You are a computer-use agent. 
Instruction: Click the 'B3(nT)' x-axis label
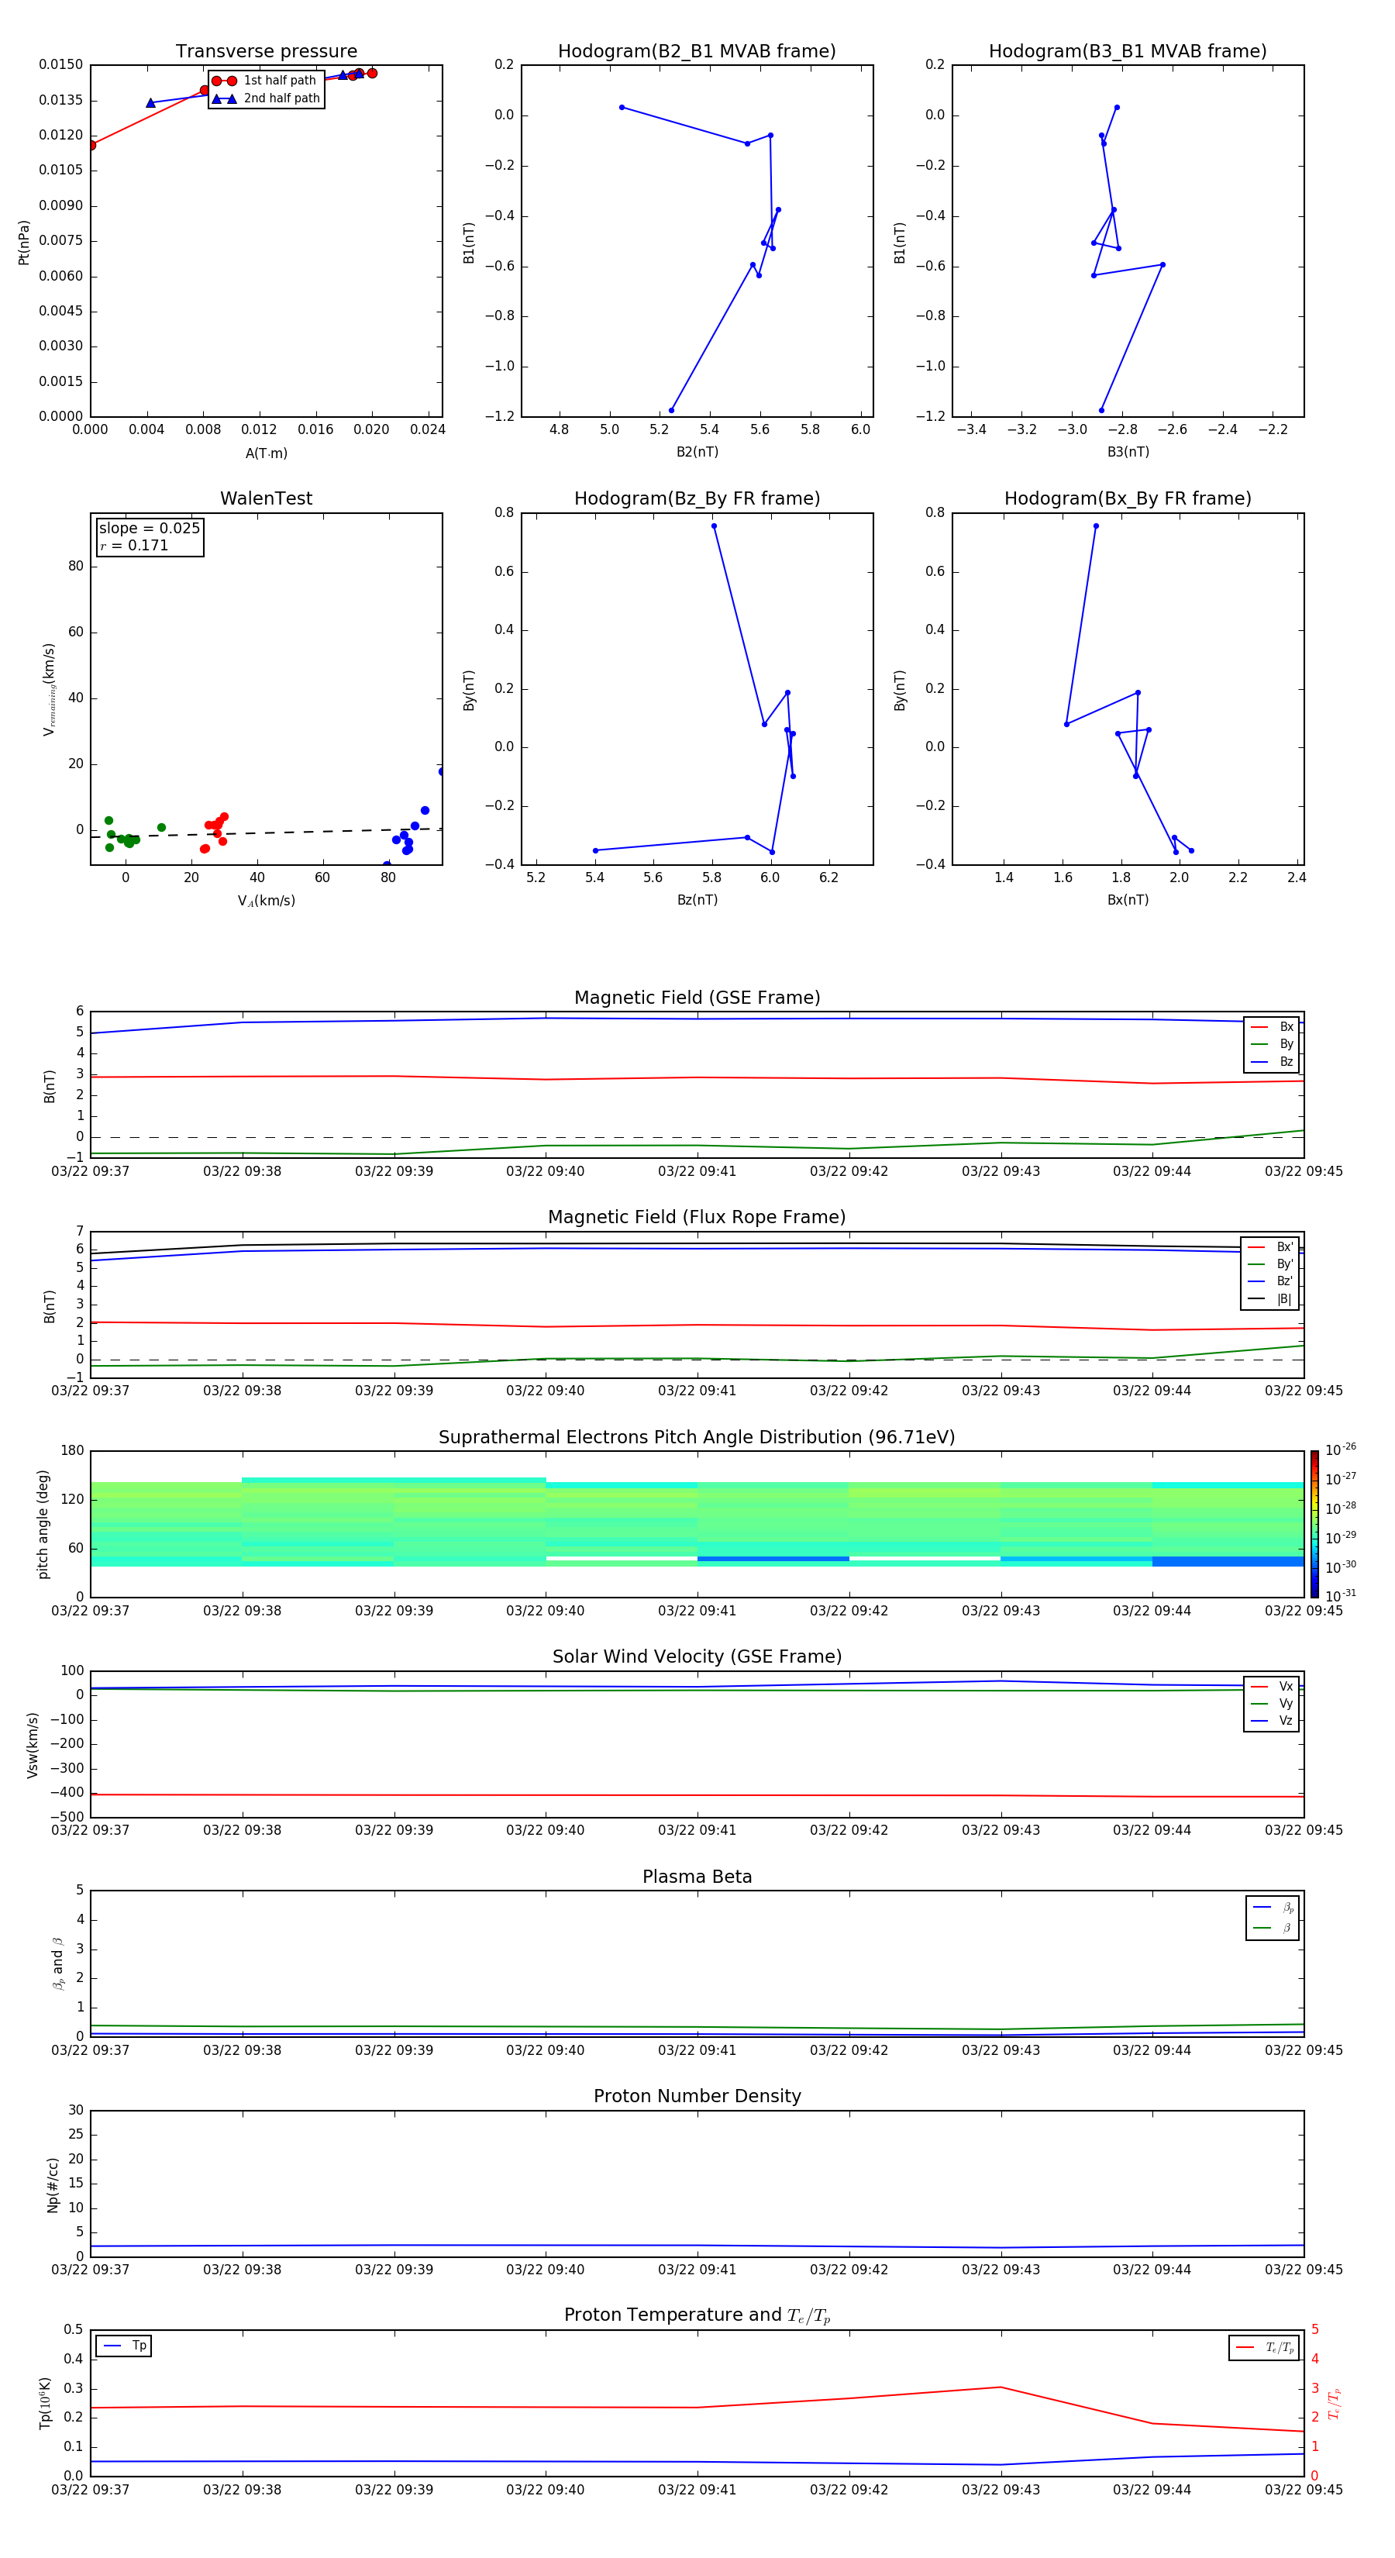point(1128,452)
